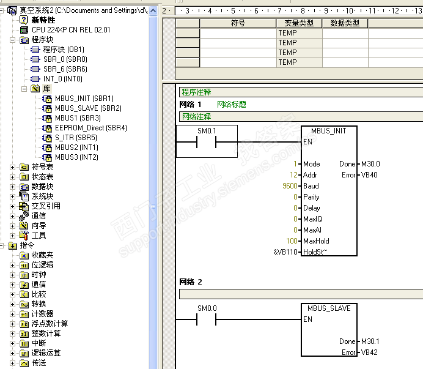The height and width of the screenshot is (369, 423).
Task: Select the INT_0 (INT0) block icon
Action: (x=35, y=79)
